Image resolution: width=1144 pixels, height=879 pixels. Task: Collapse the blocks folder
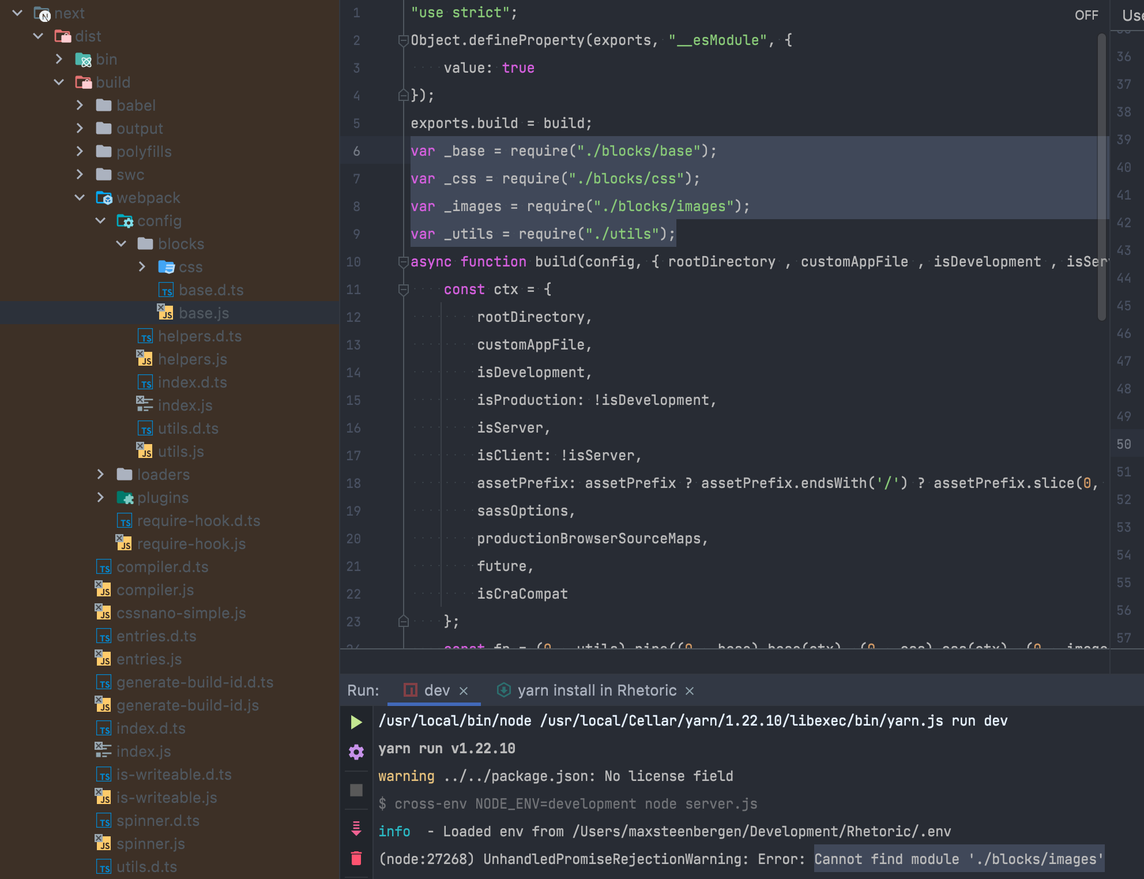pyautogui.click(x=121, y=243)
